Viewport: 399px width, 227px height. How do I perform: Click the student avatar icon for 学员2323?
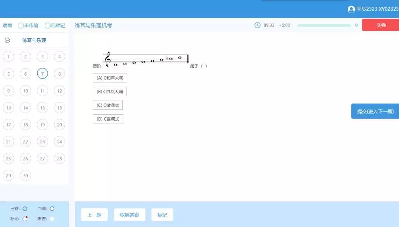pos(351,9)
